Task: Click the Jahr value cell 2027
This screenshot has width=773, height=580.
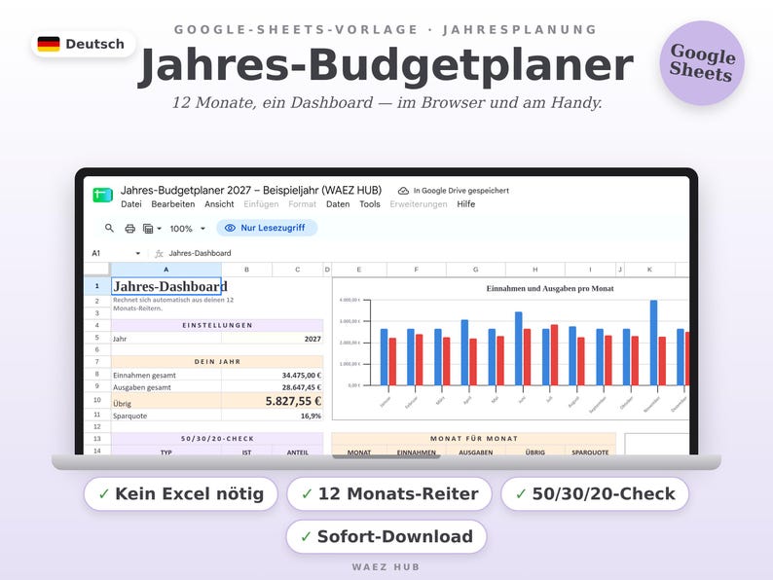Action: (x=273, y=339)
